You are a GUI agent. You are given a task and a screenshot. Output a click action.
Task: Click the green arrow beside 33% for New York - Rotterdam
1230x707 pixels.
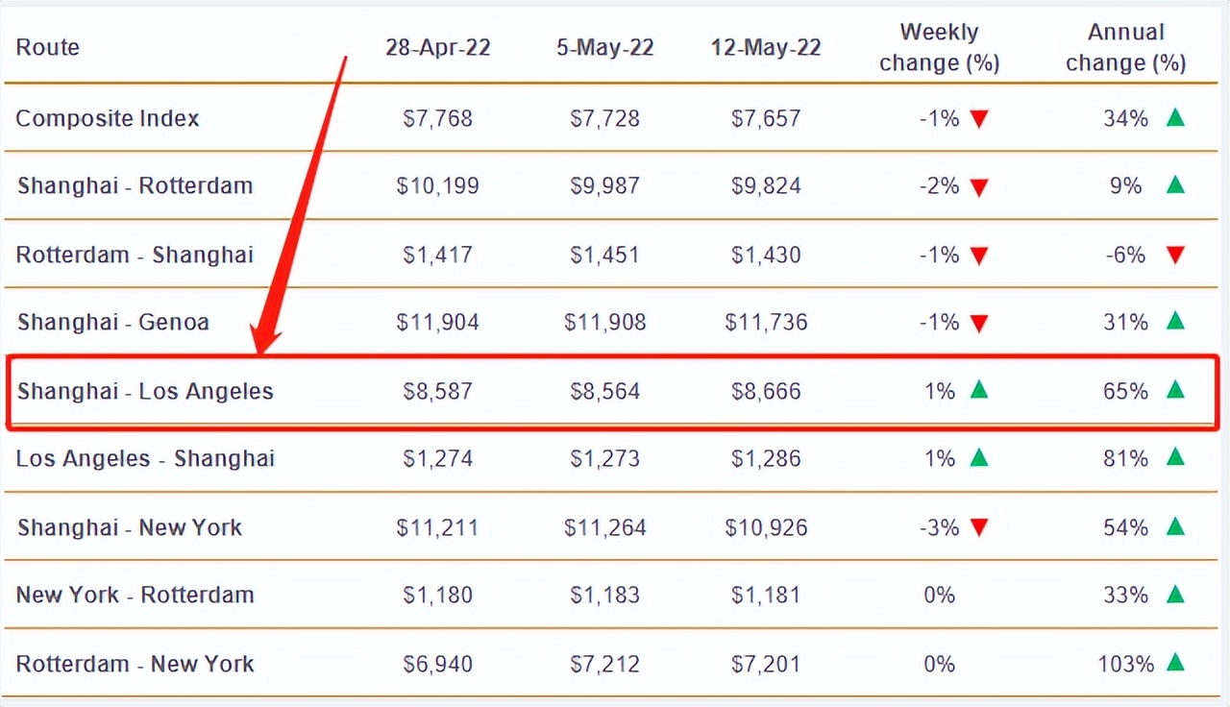coord(1174,594)
